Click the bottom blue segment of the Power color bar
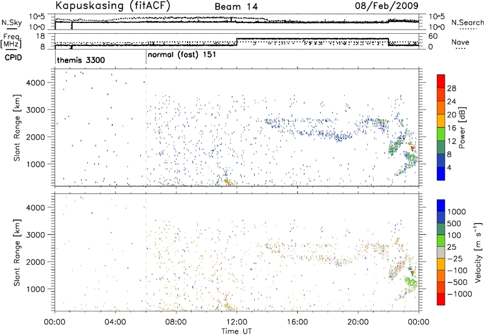The width and height of the screenshot is (484, 335). tap(441, 174)
